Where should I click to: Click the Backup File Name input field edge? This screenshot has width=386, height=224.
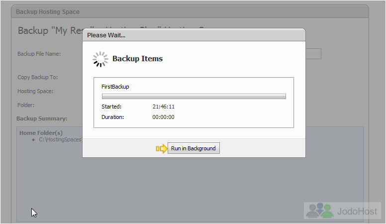tap(313, 54)
